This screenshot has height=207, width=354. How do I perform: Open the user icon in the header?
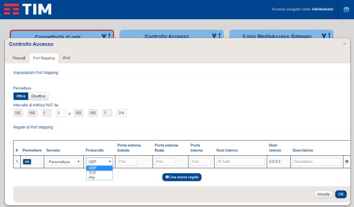[x=346, y=9]
